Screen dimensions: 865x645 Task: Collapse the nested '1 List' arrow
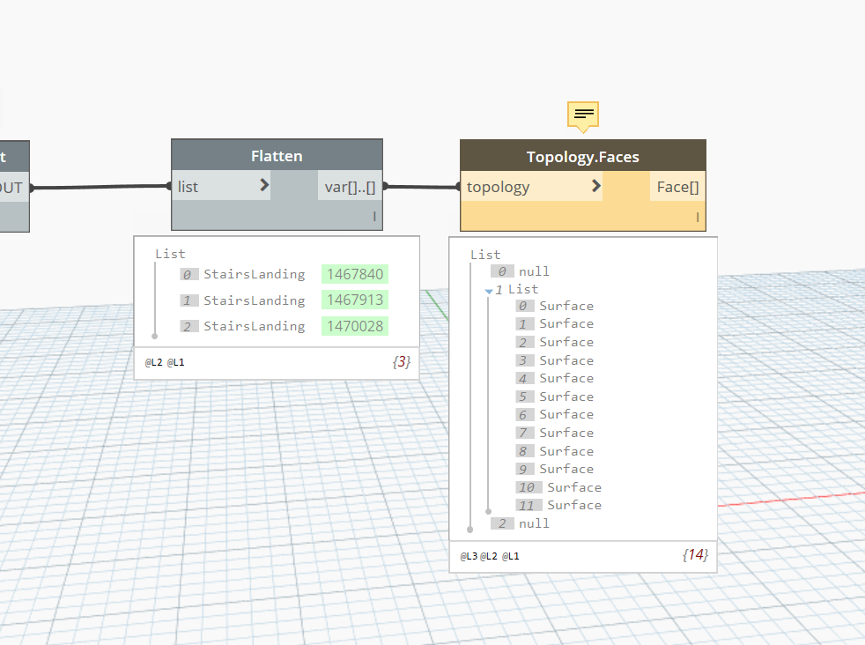[488, 291]
